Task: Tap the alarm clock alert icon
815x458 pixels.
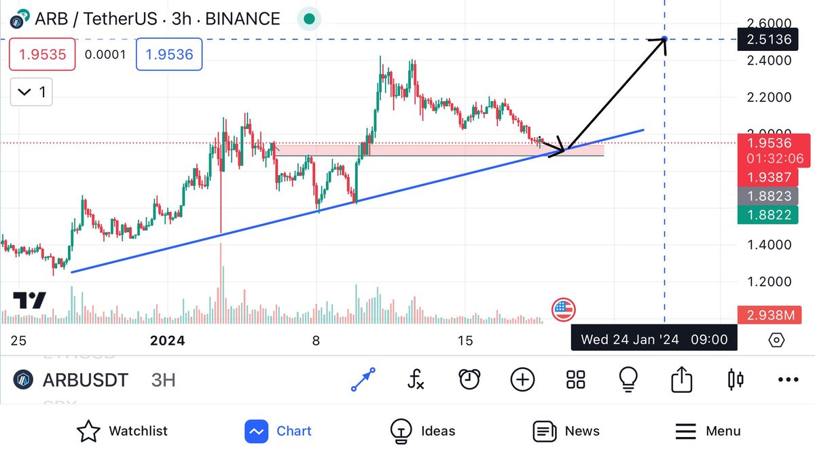Action: tap(469, 380)
